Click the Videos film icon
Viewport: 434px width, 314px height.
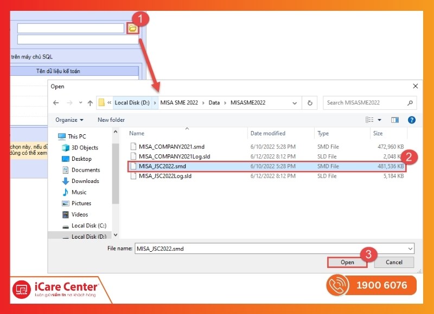(x=66, y=214)
